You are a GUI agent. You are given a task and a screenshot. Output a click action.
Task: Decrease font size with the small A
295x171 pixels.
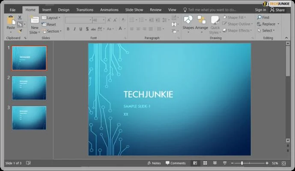[115, 20]
